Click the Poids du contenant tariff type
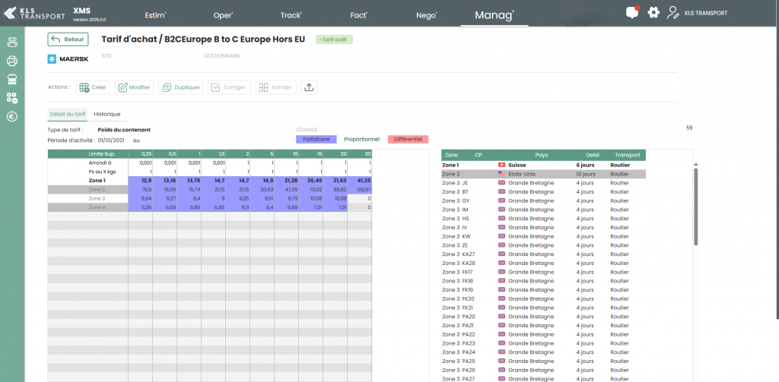This screenshot has width=779, height=382. pyautogui.click(x=124, y=130)
